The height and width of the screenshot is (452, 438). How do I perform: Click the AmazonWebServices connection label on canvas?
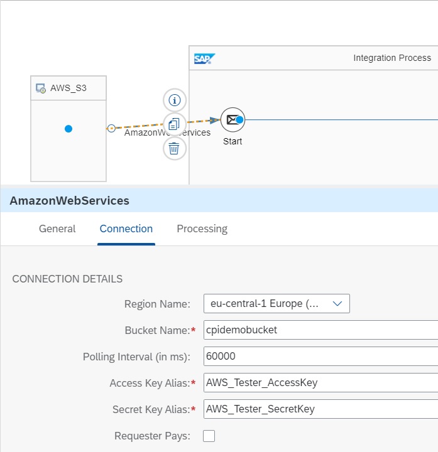click(x=167, y=132)
